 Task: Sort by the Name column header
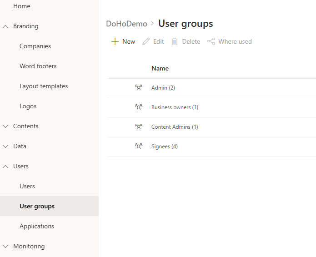[x=160, y=68]
